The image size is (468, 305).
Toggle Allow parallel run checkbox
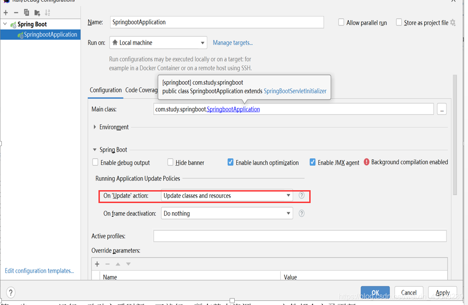341,23
